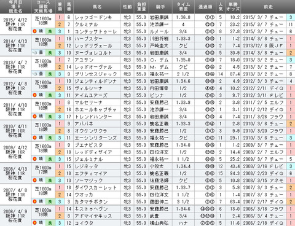This screenshot has height=226, width=295.
Task: Click the odds value 94.3
Action: (x=235, y=173)
